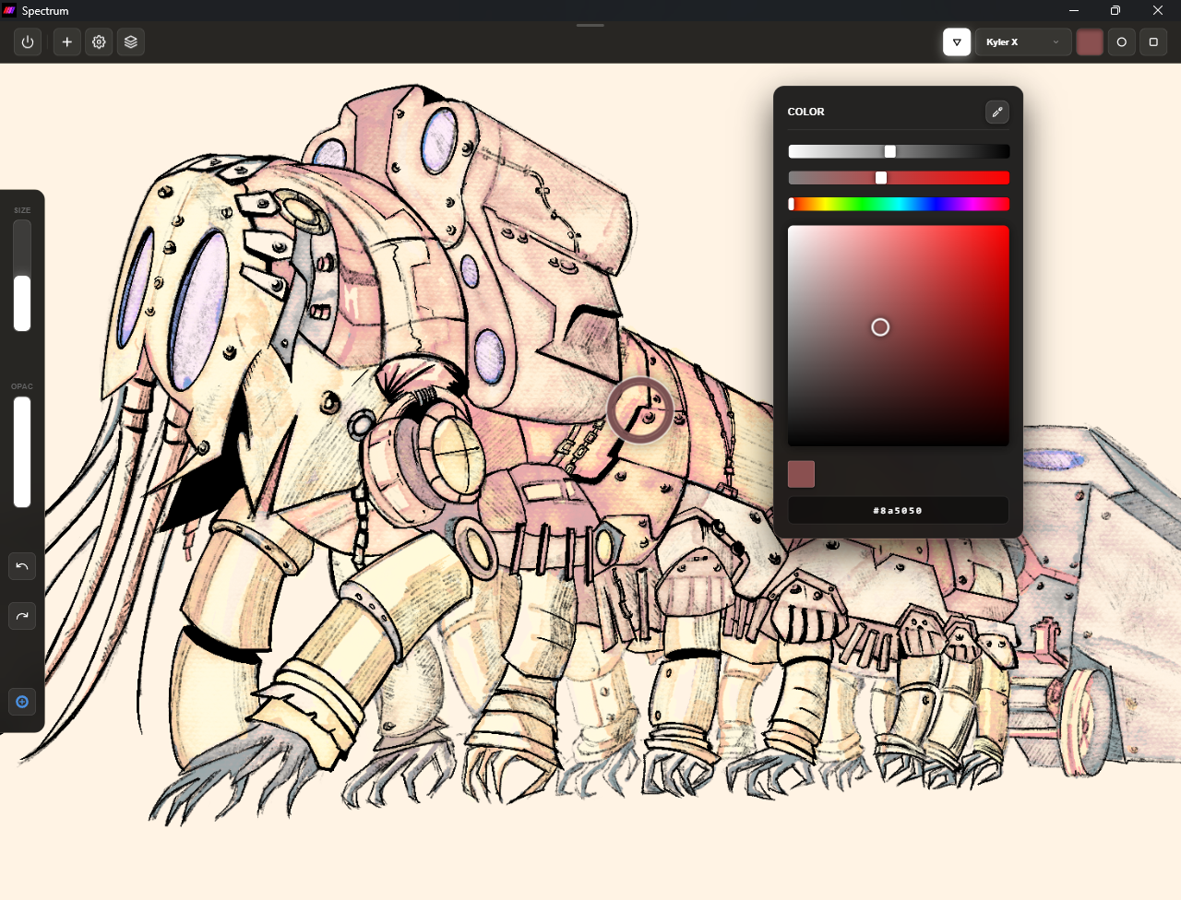Open the Kyler X brush dropdown

[1022, 41]
